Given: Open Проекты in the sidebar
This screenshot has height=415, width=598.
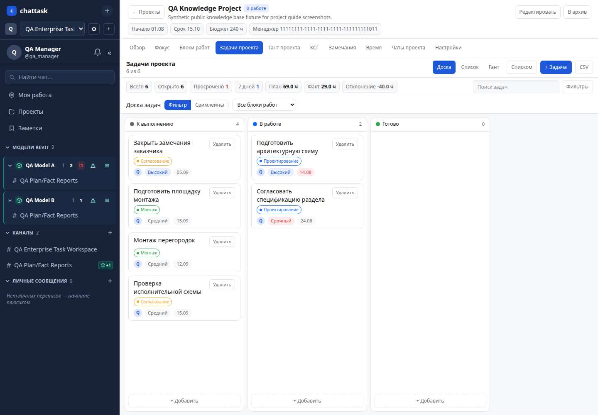Looking at the screenshot, I should pos(60,112).
